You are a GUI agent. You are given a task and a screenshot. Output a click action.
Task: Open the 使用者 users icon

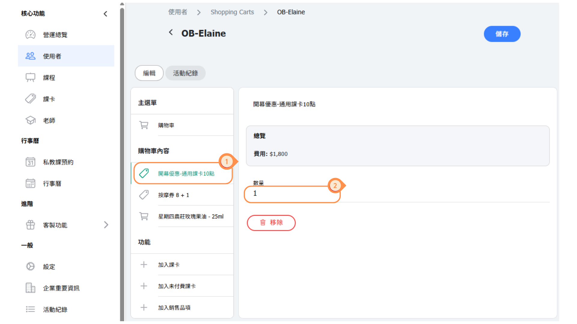click(30, 56)
